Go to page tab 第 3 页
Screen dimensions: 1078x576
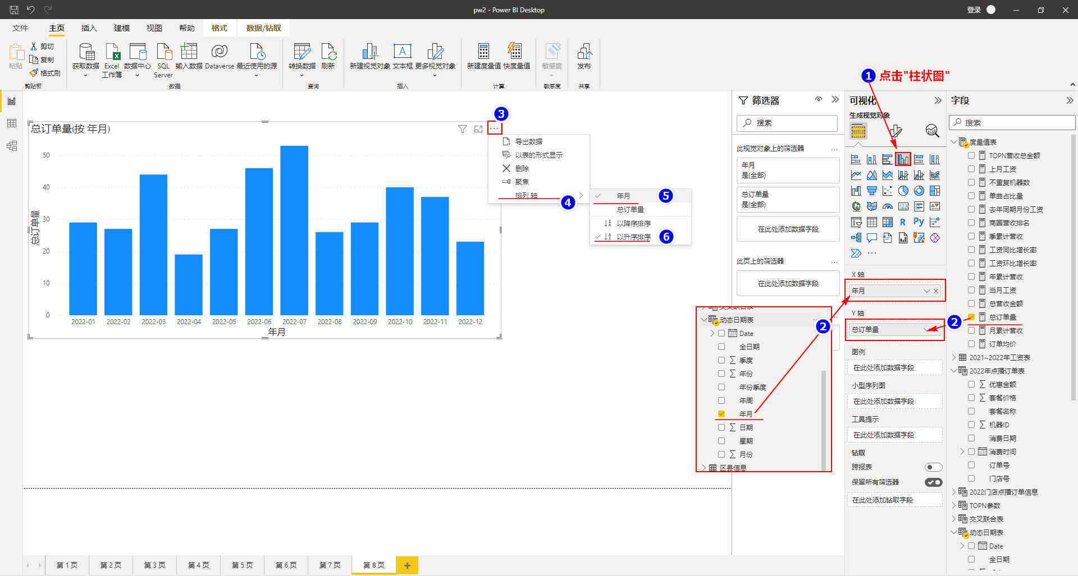click(154, 565)
